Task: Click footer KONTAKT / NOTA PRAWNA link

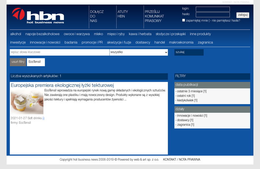Action: tap(181, 160)
